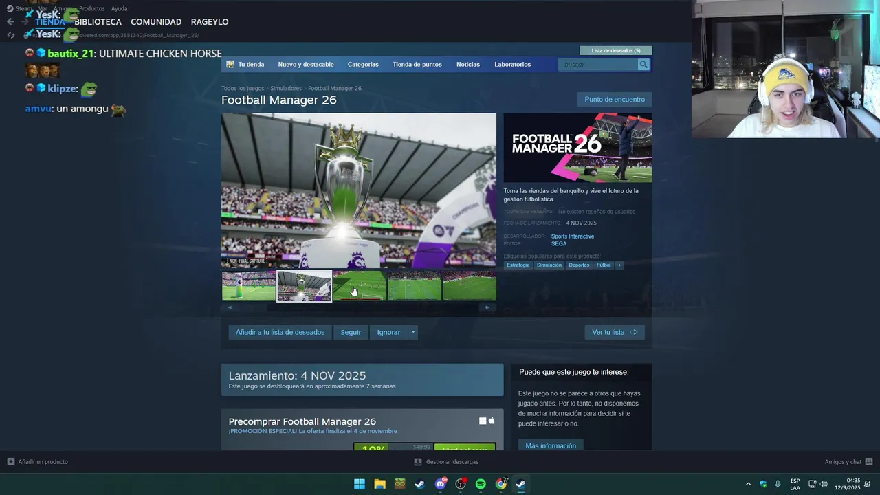
Task: Click the thumbnail strip scrollbar track
Action: click(x=358, y=307)
